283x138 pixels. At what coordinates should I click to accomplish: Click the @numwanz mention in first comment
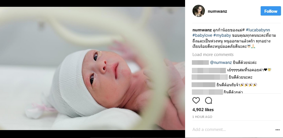click(x=221, y=62)
